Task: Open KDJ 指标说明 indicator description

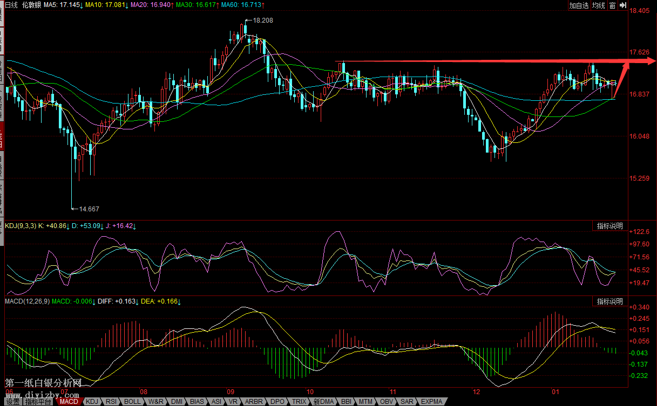Action: (609, 226)
